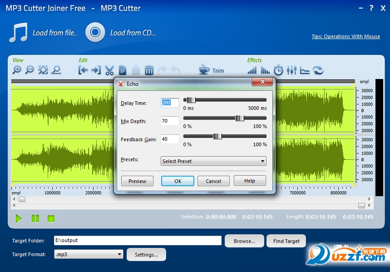Click the green Pause button
The image size is (390, 272).
(x=35, y=219)
